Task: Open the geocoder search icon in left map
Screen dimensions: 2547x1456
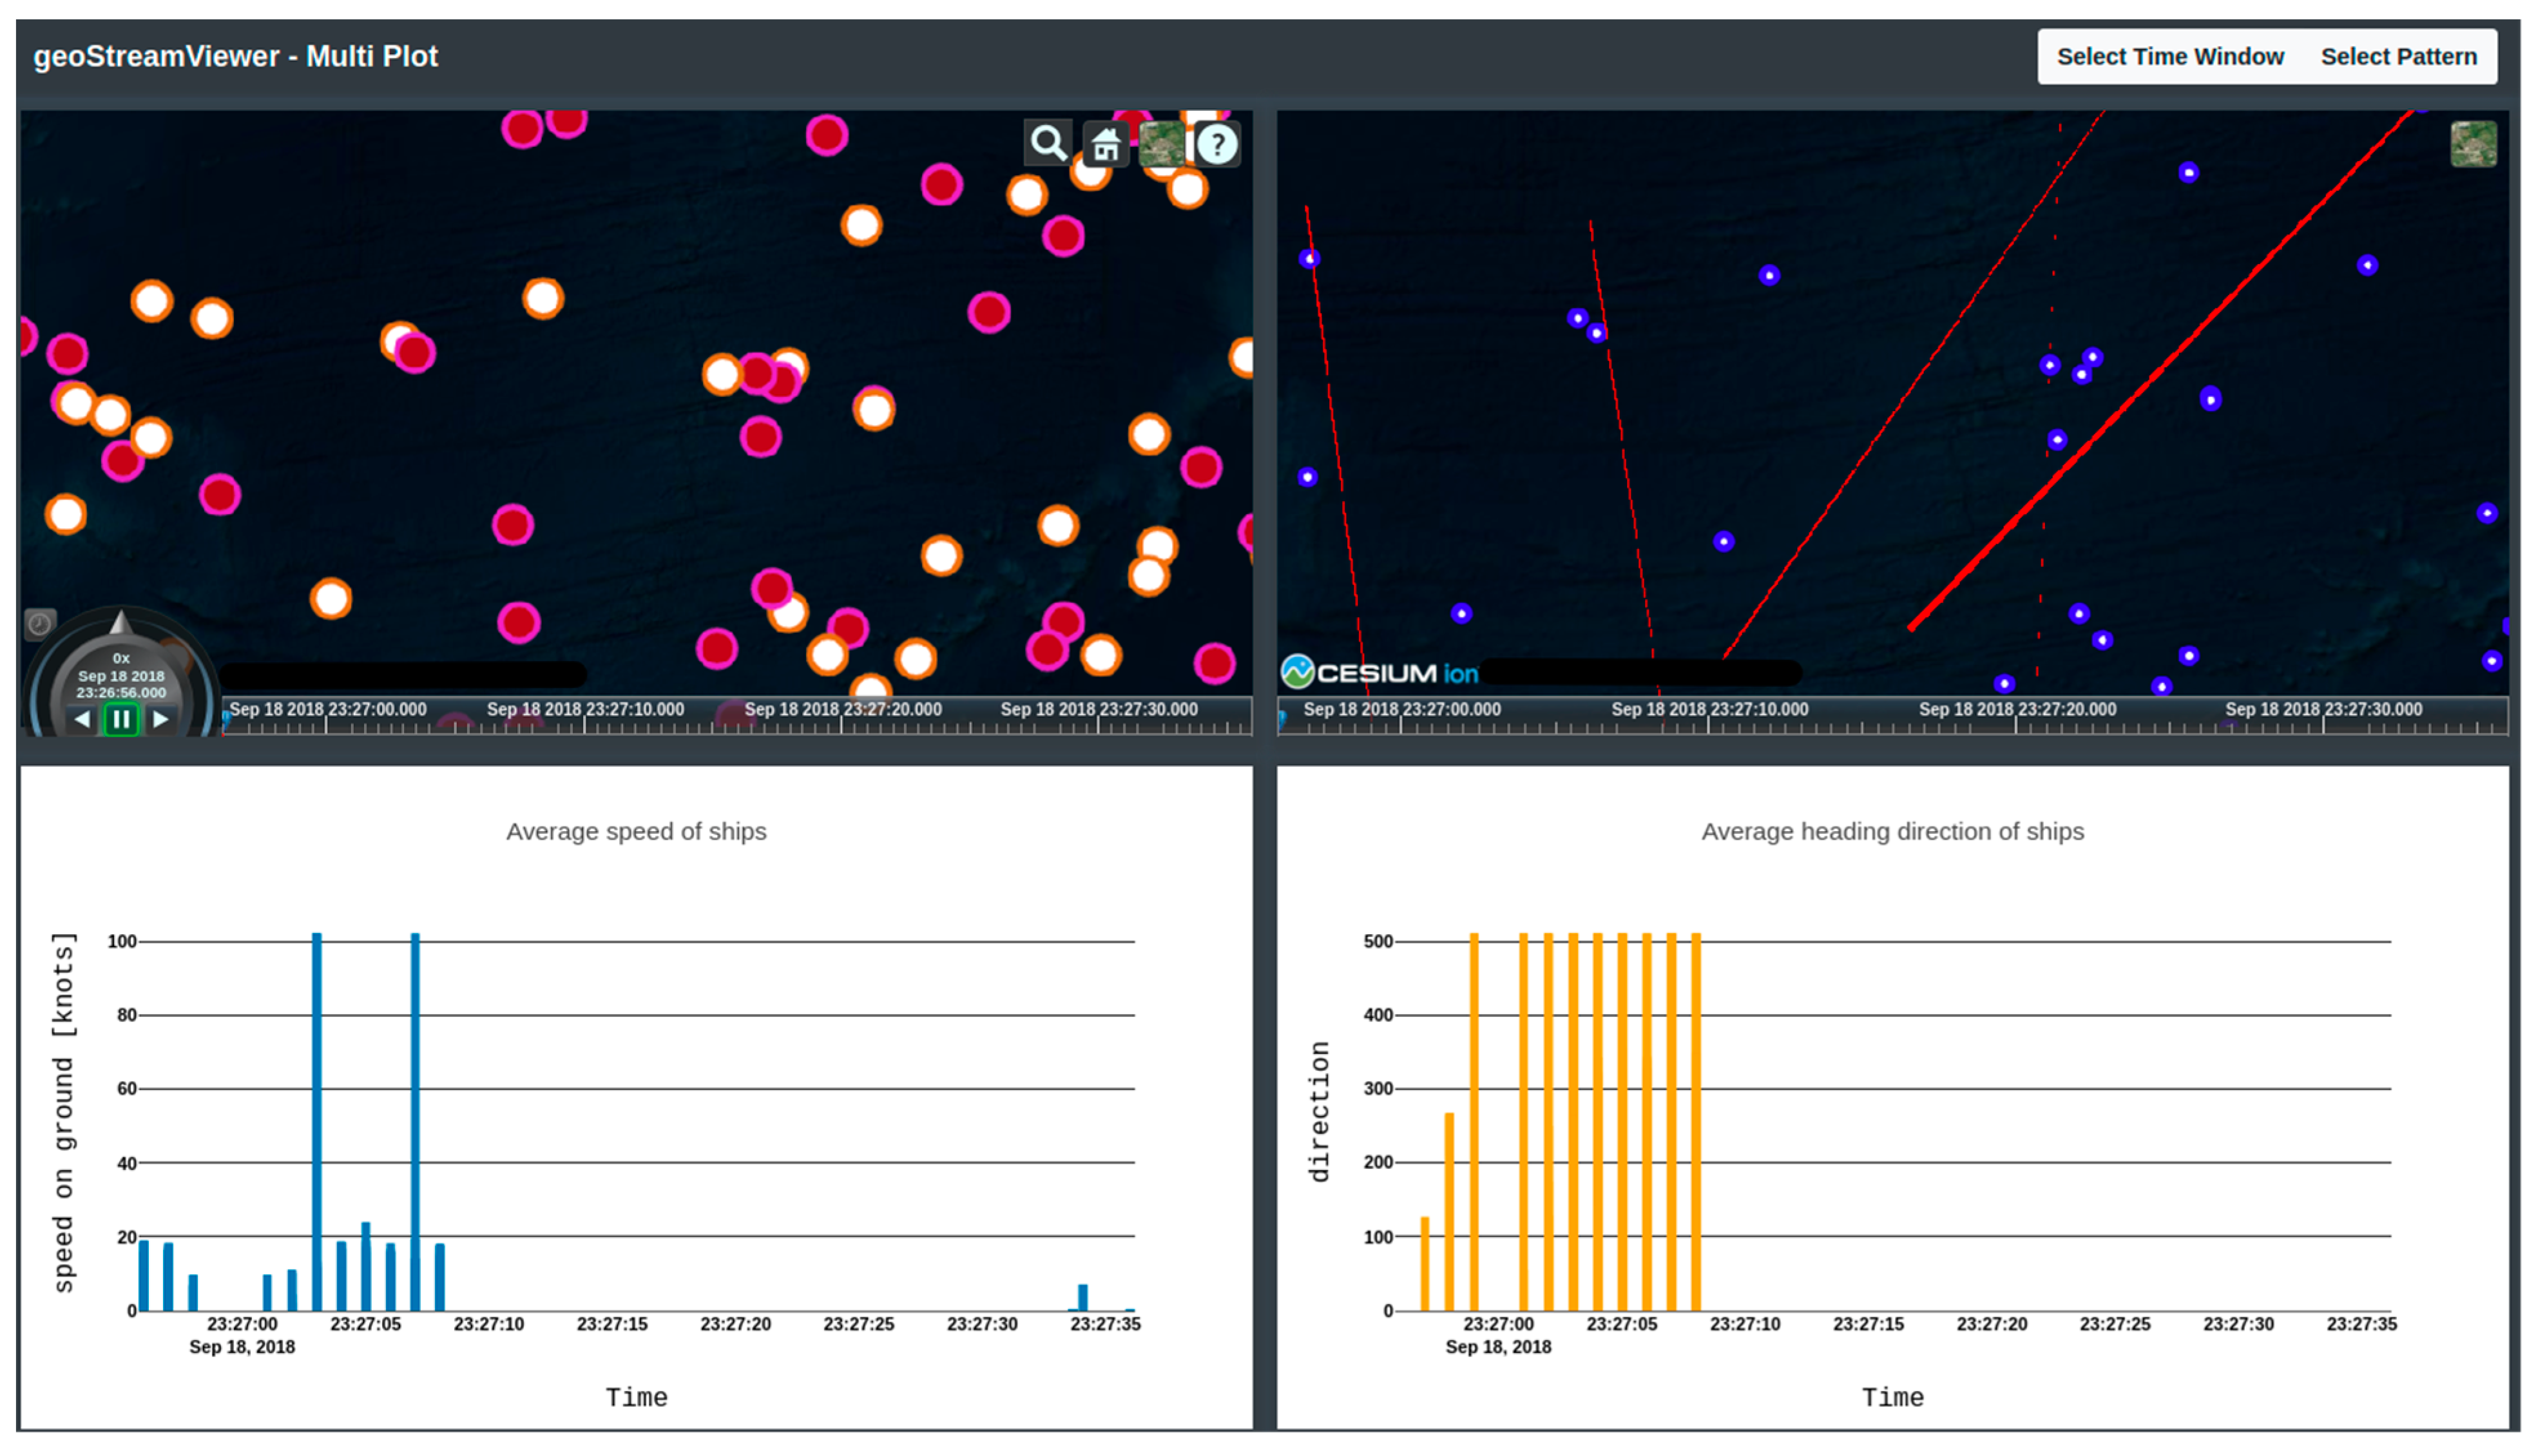Action: pos(1047,144)
